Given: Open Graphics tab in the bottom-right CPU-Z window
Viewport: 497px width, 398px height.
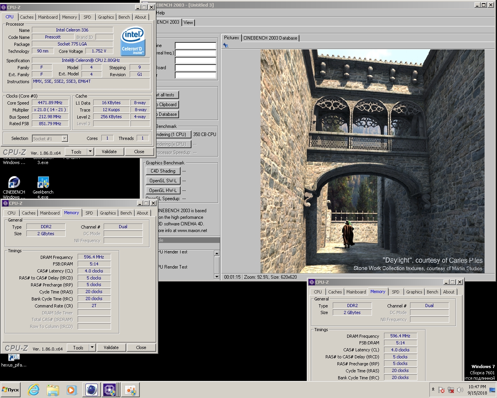Looking at the screenshot, I should [x=414, y=292].
